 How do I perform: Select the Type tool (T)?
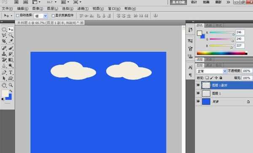click(x=11, y=72)
